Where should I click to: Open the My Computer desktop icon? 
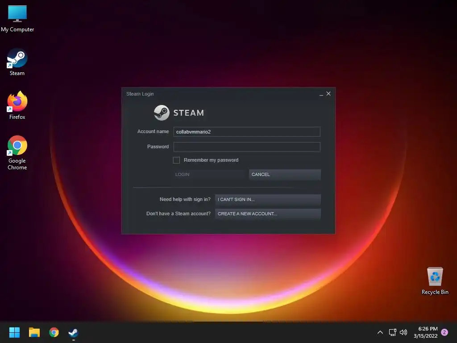coord(17,18)
